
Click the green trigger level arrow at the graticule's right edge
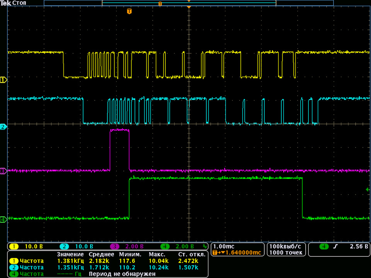(368, 189)
